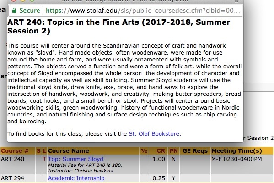Click the T marker in the L column

tap(44, 159)
